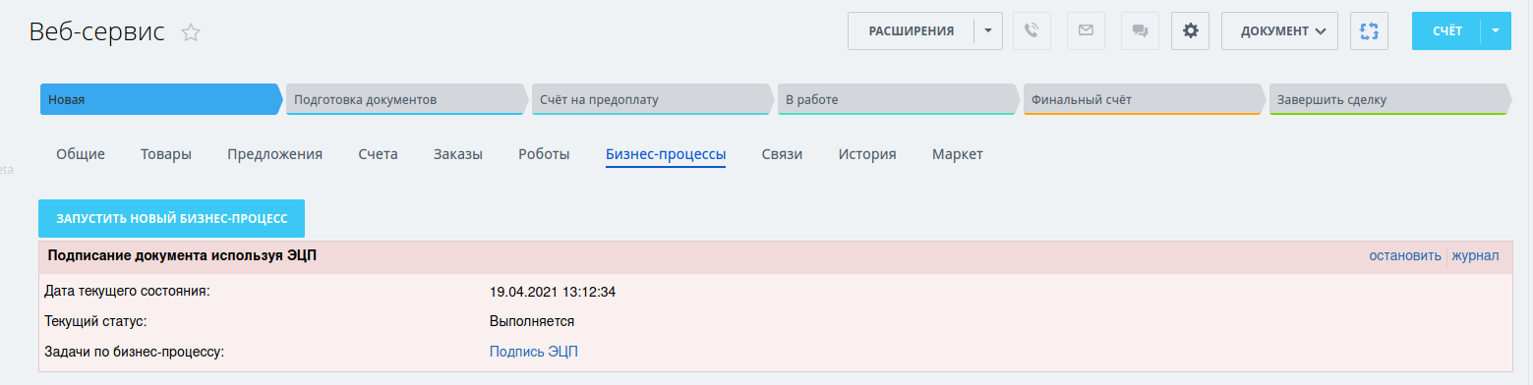Open the chat messages icon
Screen dimensions: 1533x385
tap(1140, 30)
